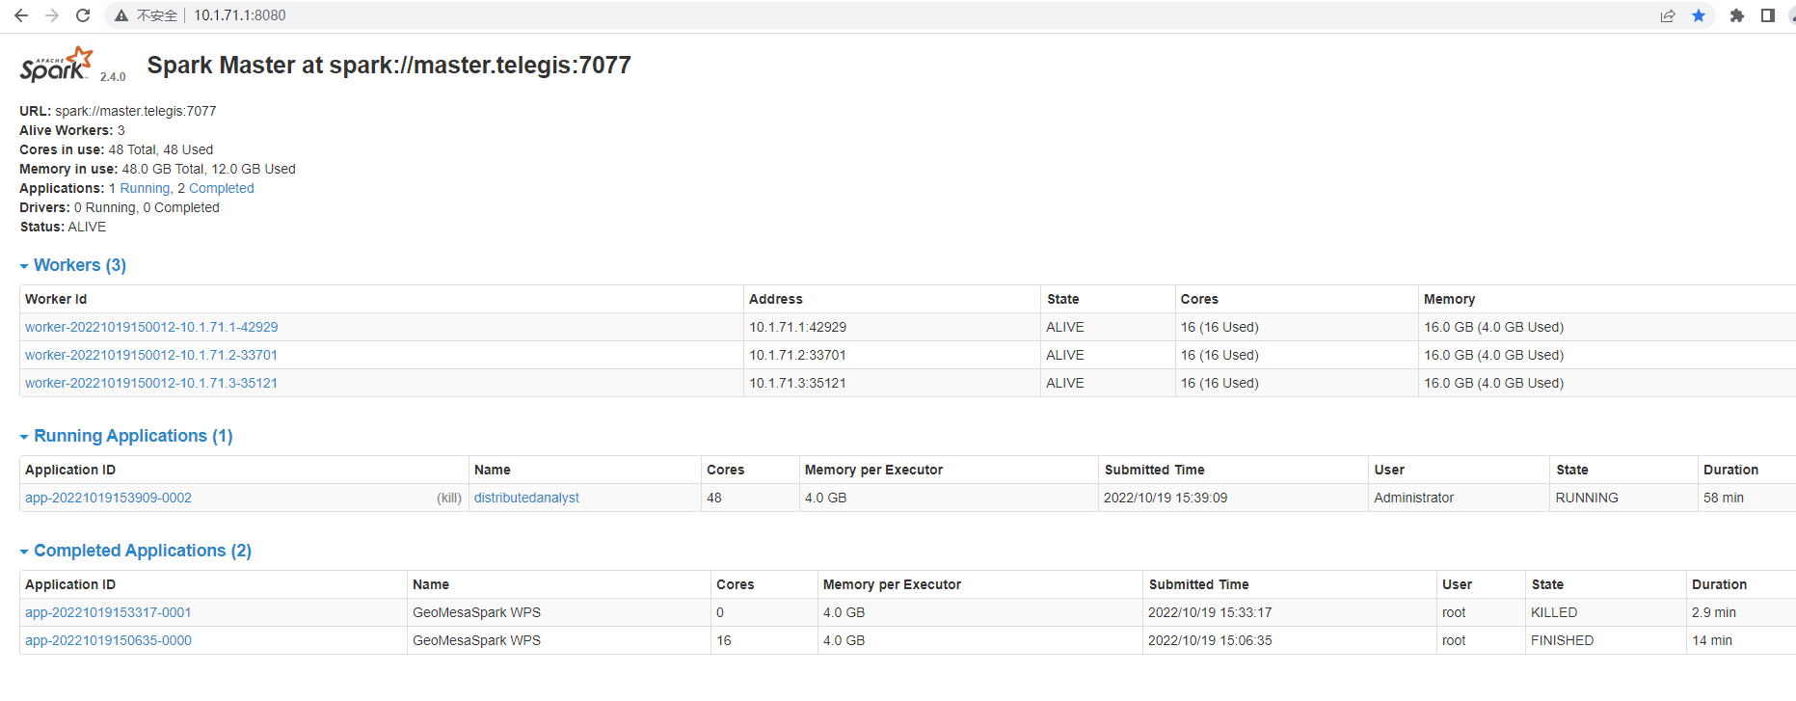Go back using the browser back arrow

coord(21,15)
